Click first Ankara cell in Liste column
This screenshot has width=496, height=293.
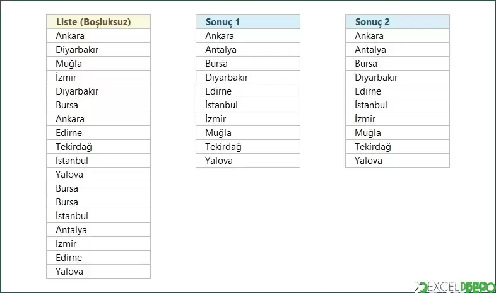click(98, 36)
